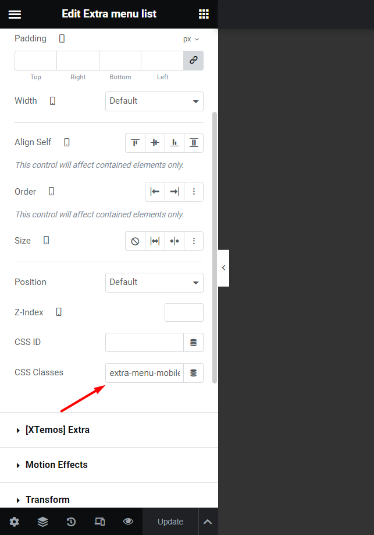Open page settings gear icon
The width and height of the screenshot is (374, 535).
(x=15, y=522)
